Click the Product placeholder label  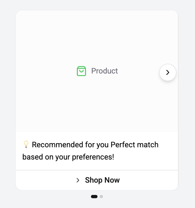click(104, 71)
